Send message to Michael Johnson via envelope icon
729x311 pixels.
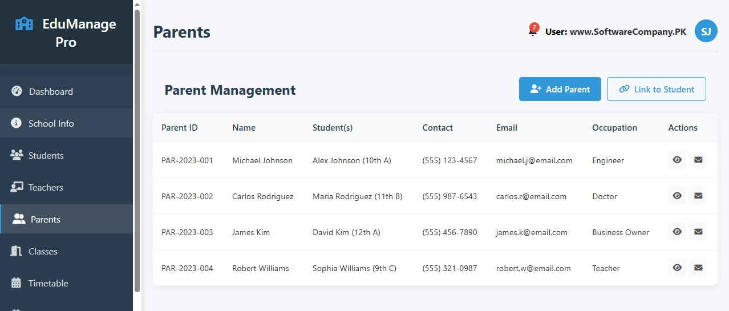698,160
